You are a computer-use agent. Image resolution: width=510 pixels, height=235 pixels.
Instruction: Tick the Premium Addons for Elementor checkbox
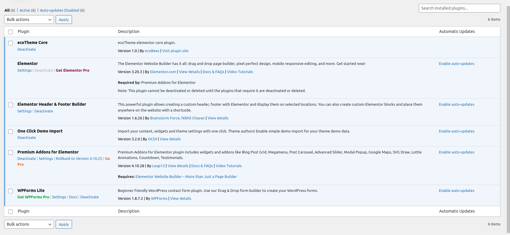[10, 153]
